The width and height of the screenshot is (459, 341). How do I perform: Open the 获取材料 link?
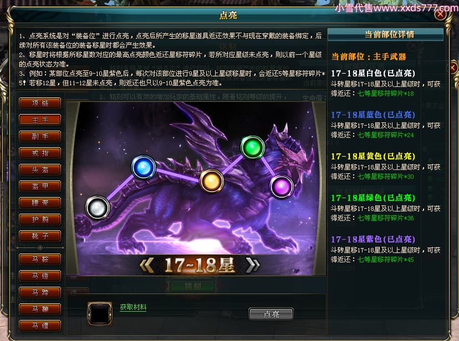click(133, 307)
